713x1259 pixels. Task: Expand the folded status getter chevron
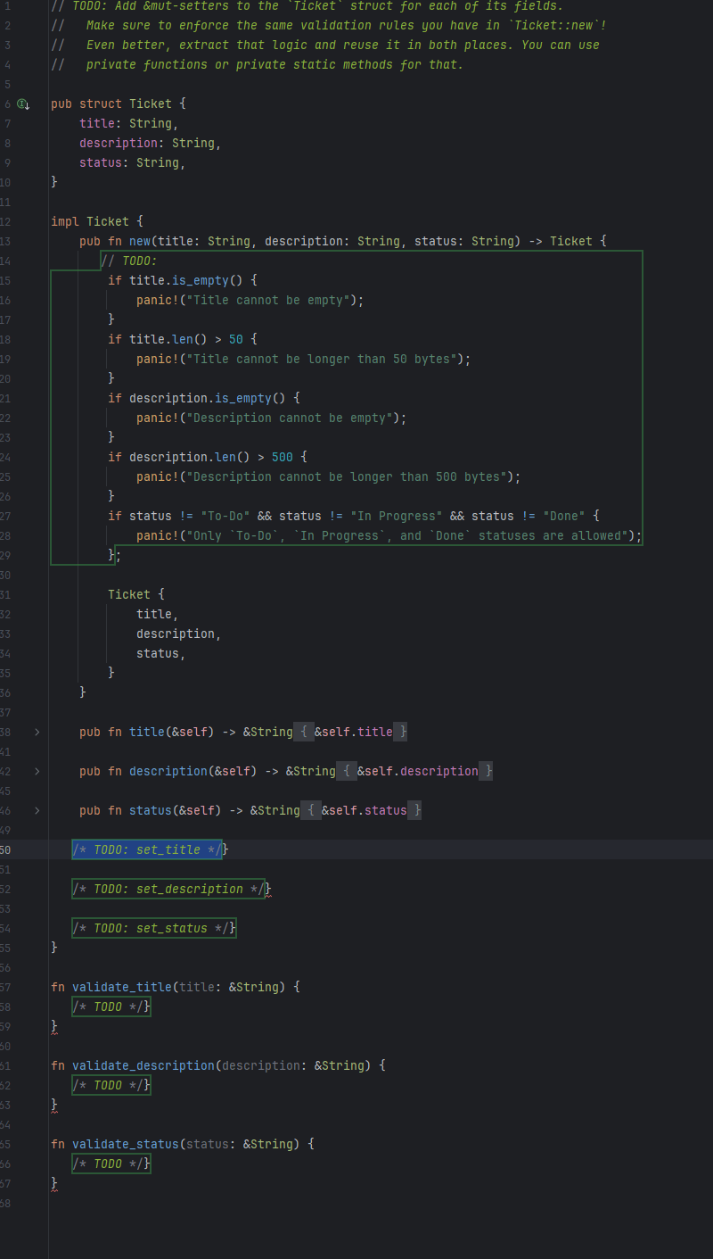(37, 810)
